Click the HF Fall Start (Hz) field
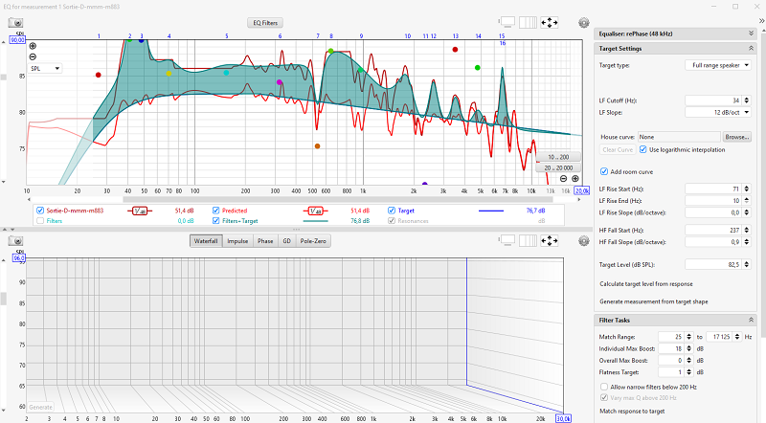766x423 pixels. pyautogui.click(x=713, y=230)
